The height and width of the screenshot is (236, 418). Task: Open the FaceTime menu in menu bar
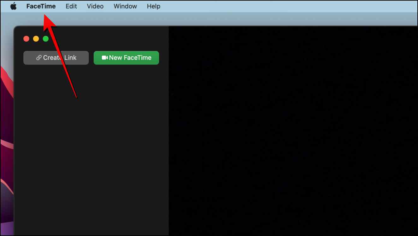[41, 6]
